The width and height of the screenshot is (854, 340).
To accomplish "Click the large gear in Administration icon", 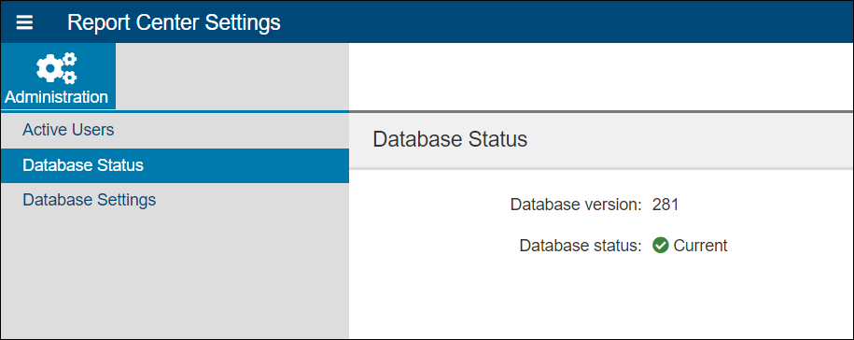I will pyautogui.click(x=49, y=68).
